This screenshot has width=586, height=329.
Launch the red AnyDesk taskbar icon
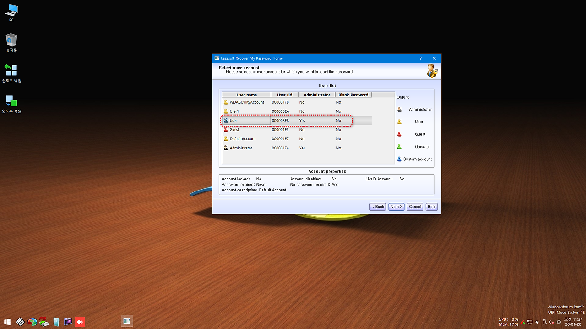tap(80, 322)
